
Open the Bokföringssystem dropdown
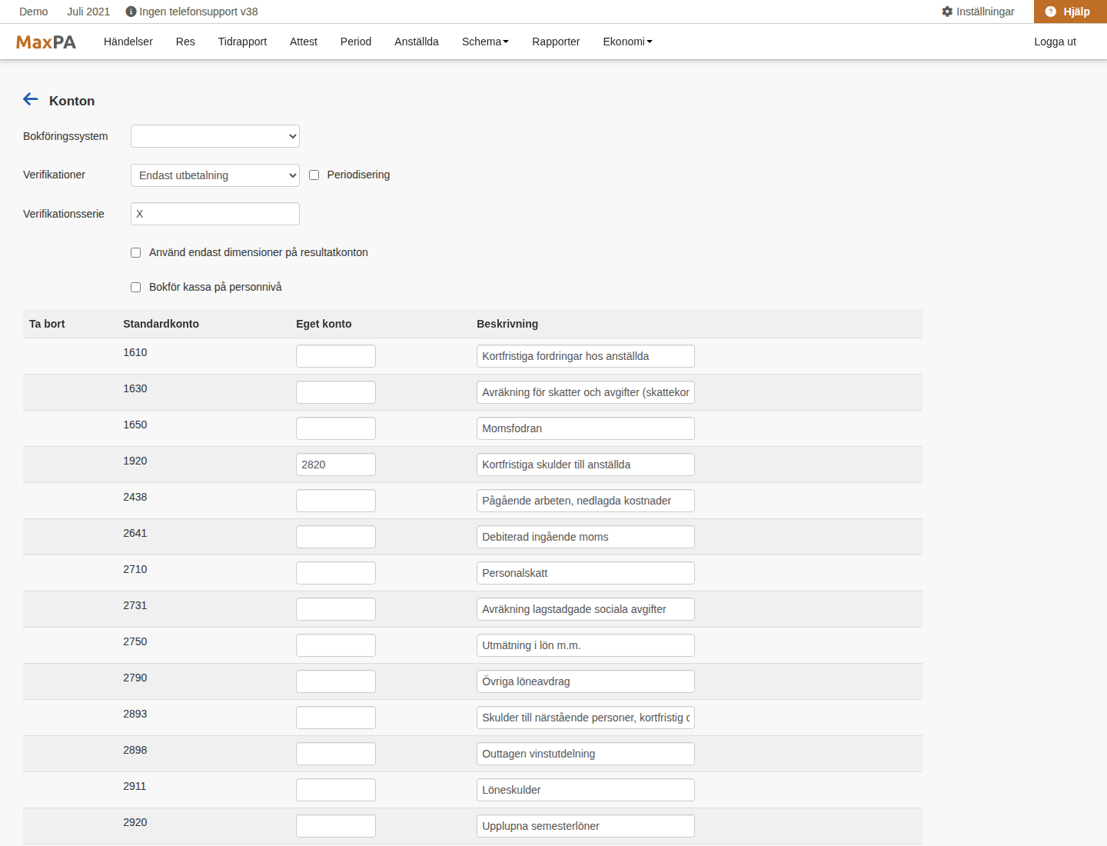coord(215,136)
